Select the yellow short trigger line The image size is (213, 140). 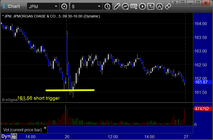(x=70, y=90)
